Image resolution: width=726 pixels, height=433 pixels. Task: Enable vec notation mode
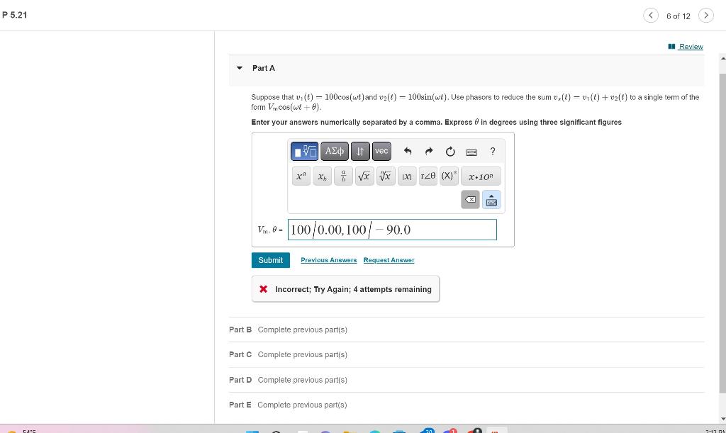tap(381, 151)
